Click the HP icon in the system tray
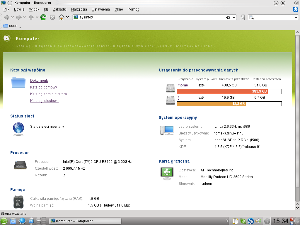This screenshot has height=225, width=300. click(x=251, y=221)
